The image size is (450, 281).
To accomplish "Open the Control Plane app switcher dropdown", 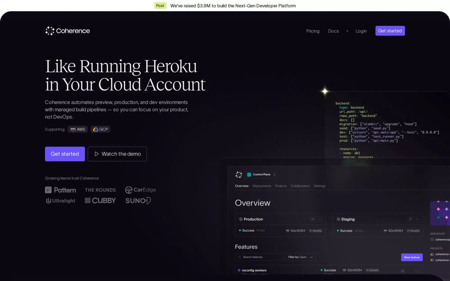I will [261, 175].
